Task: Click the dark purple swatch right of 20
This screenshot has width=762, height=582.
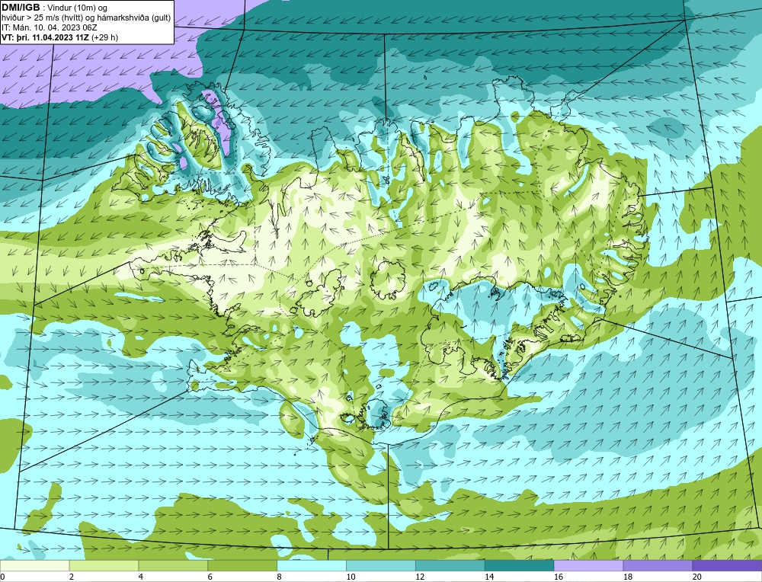Action: [727, 565]
